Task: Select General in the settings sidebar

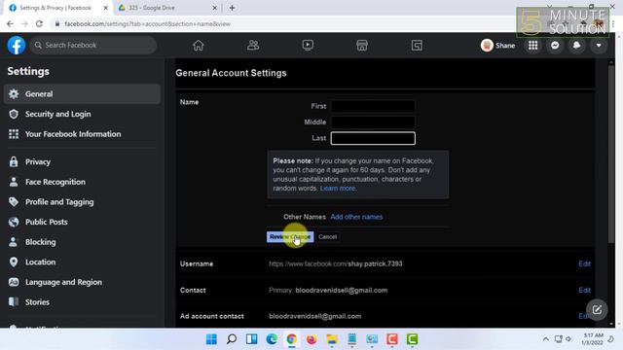Action: 82,94
